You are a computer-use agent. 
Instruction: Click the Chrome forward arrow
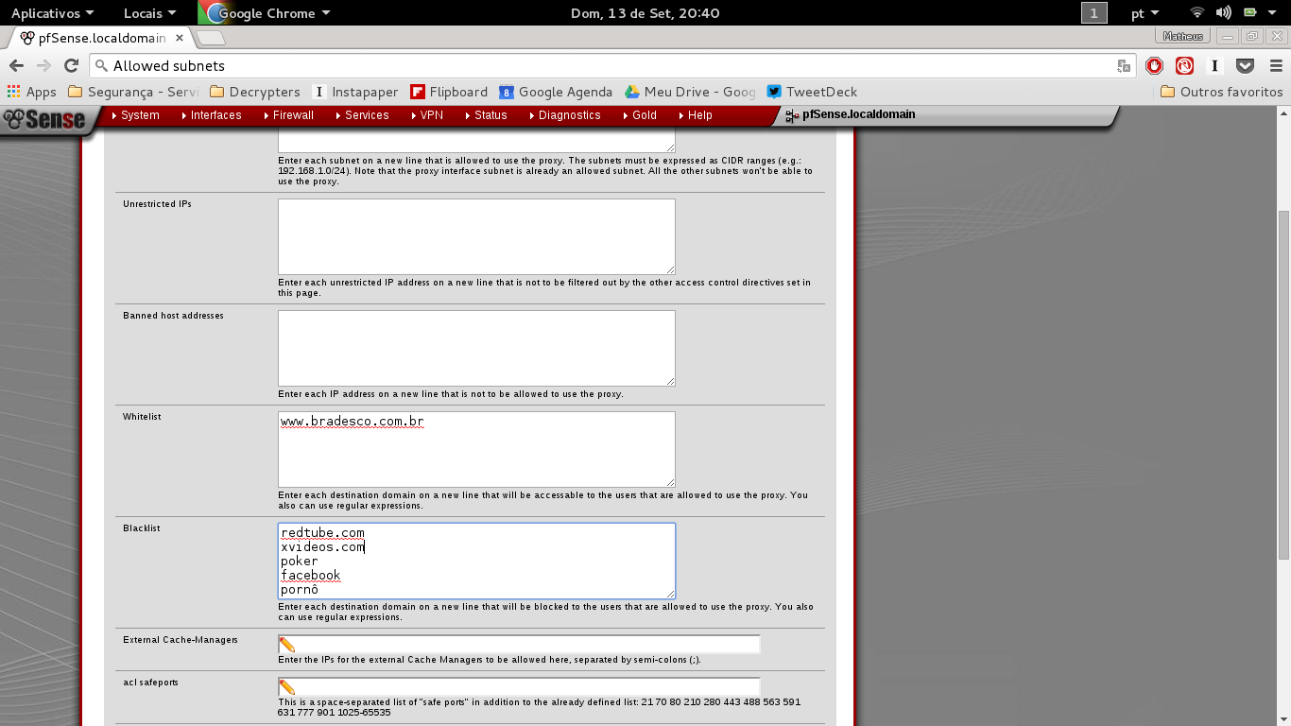pos(43,65)
